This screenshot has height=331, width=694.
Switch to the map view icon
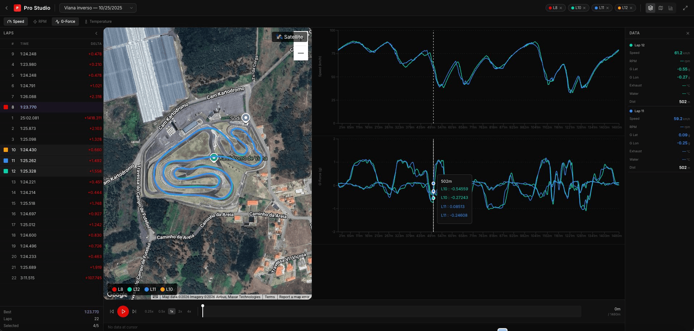660,8
